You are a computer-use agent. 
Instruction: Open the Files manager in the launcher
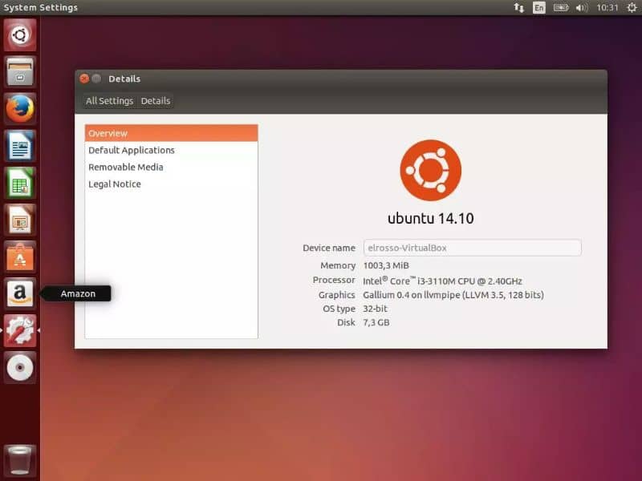tap(20, 72)
